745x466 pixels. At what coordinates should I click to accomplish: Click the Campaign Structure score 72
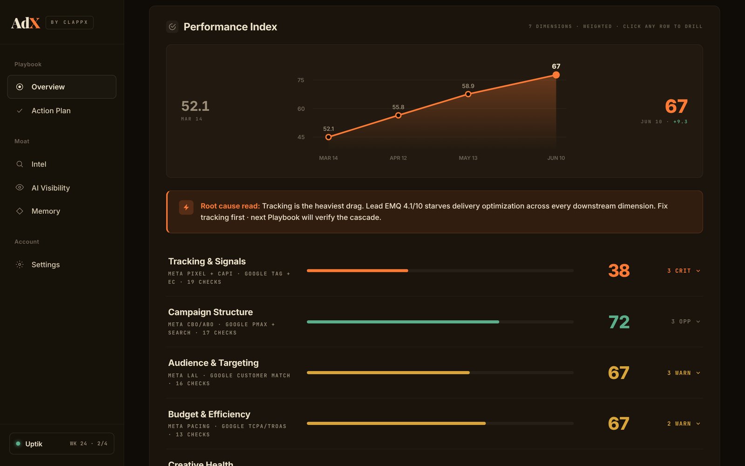pyautogui.click(x=619, y=322)
